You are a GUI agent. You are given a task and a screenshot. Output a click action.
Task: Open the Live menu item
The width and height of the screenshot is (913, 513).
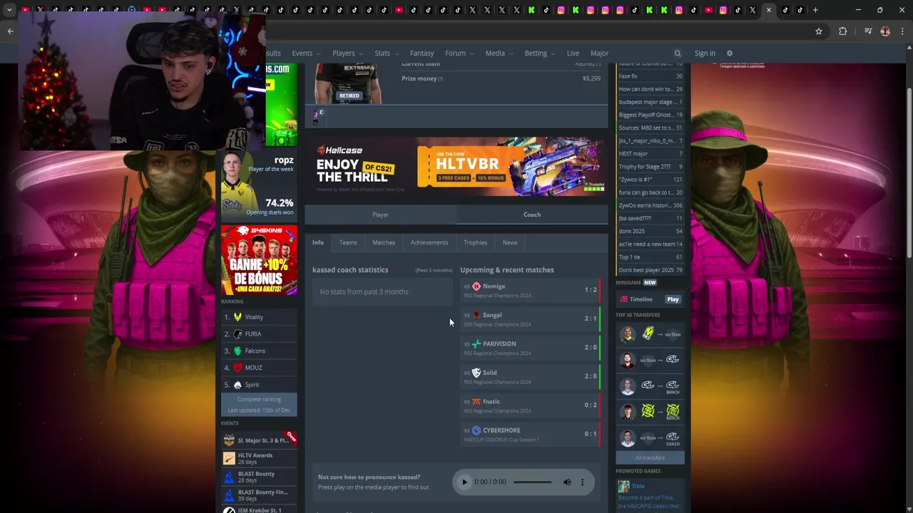coord(573,53)
